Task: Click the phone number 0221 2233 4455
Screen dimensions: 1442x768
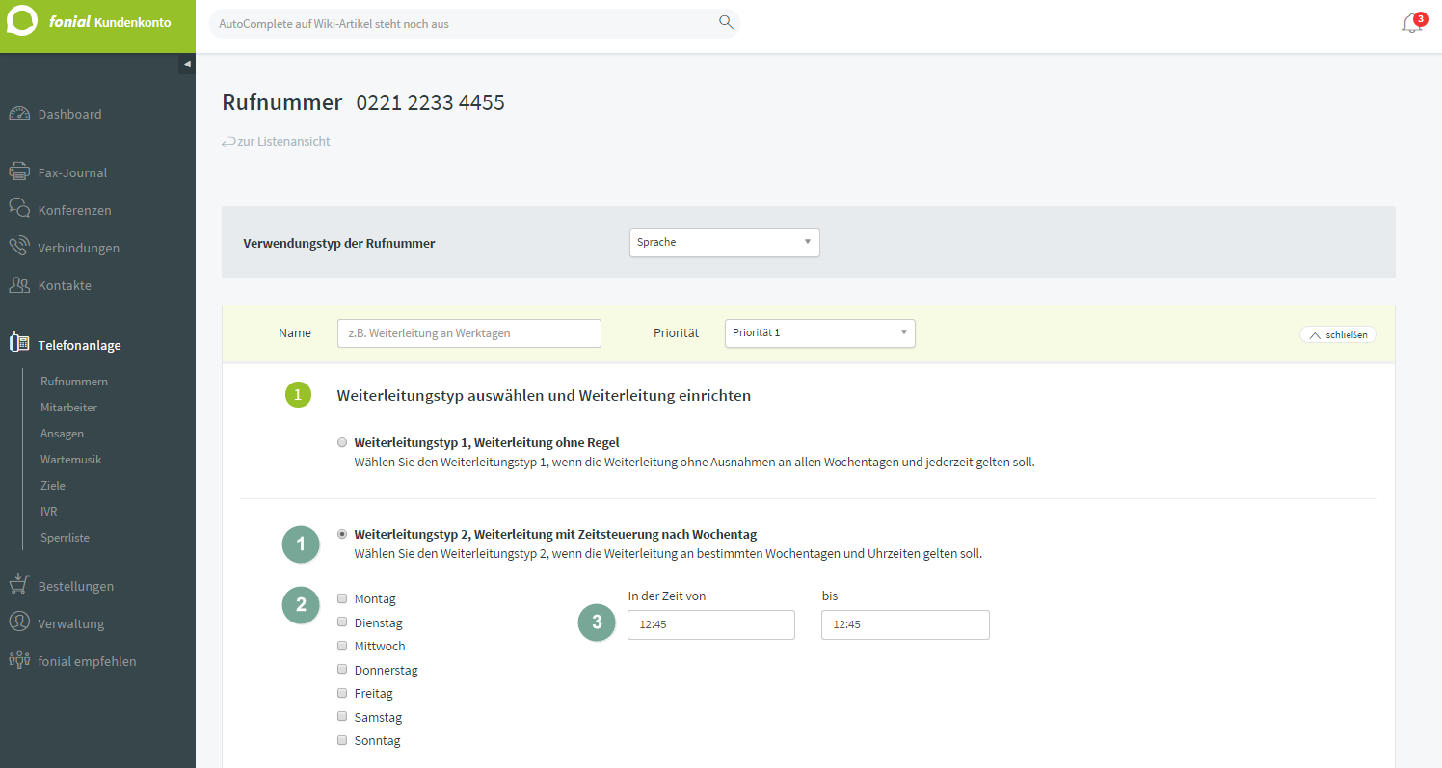Action: click(430, 102)
